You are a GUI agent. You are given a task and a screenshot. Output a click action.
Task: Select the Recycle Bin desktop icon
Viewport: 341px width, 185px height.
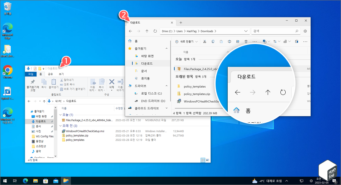pyautogui.click(x=8, y=8)
